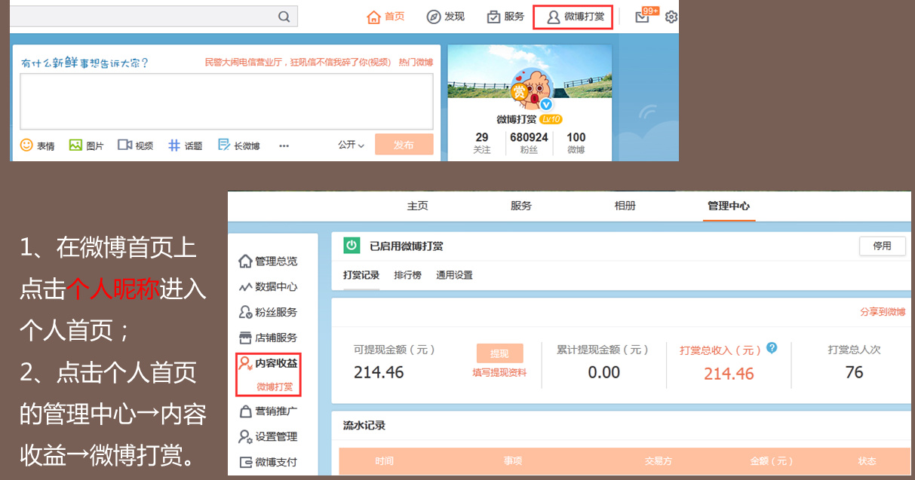This screenshot has height=480, width=915.
Task: Switch to the 相册 tab
Action: pyautogui.click(x=625, y=206)
